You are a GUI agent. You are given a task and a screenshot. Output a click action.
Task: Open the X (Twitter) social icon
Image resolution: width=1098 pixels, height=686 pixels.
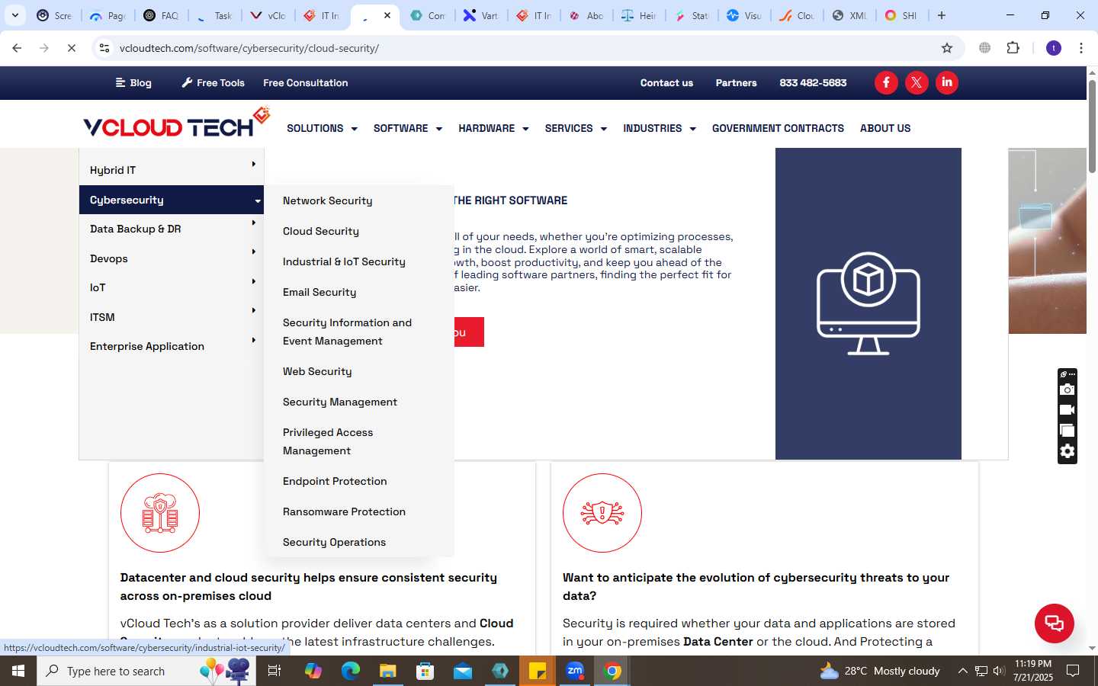(917, 82)
